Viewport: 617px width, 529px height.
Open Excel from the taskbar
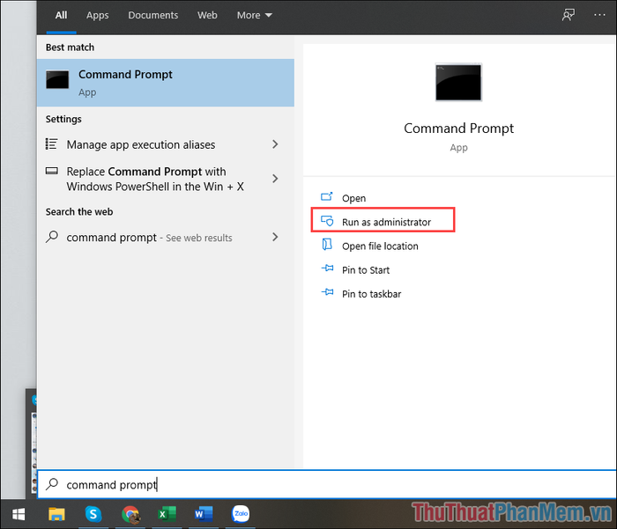tap(167, 514)
